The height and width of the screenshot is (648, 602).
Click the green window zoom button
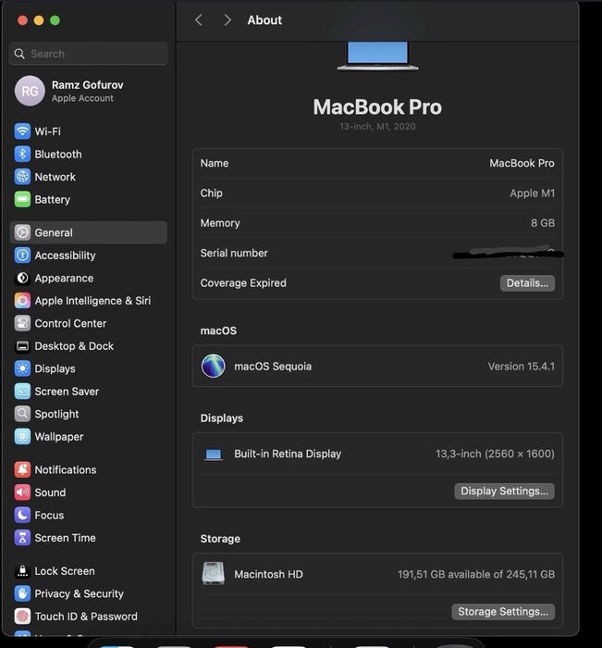click(x=55, y=20)
